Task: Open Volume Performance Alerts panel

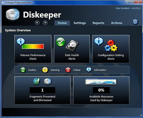Action: click(33, 49)
